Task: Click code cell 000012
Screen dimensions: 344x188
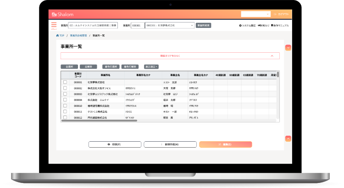Action: 78,118
